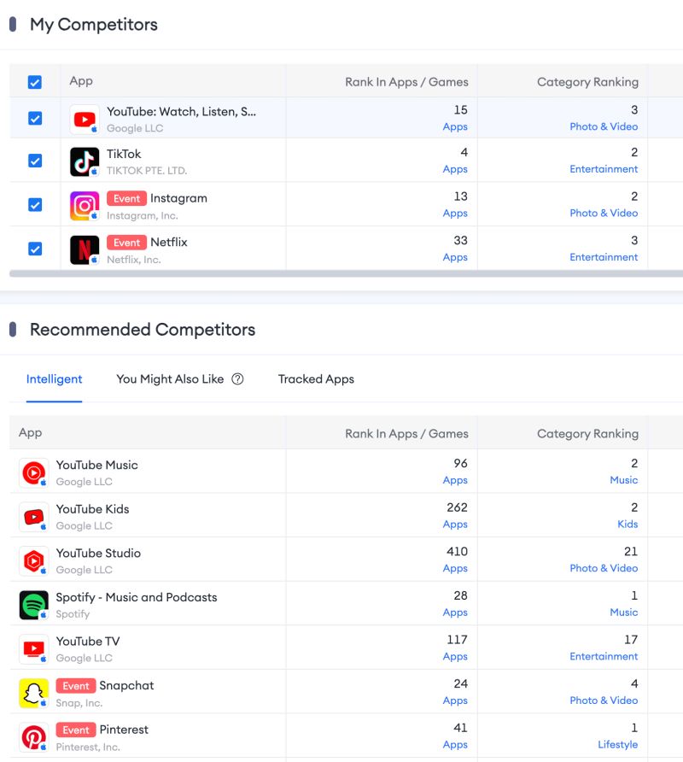683x762 pixels.
Task: Select the TikTok app icon
Action: 84,161
